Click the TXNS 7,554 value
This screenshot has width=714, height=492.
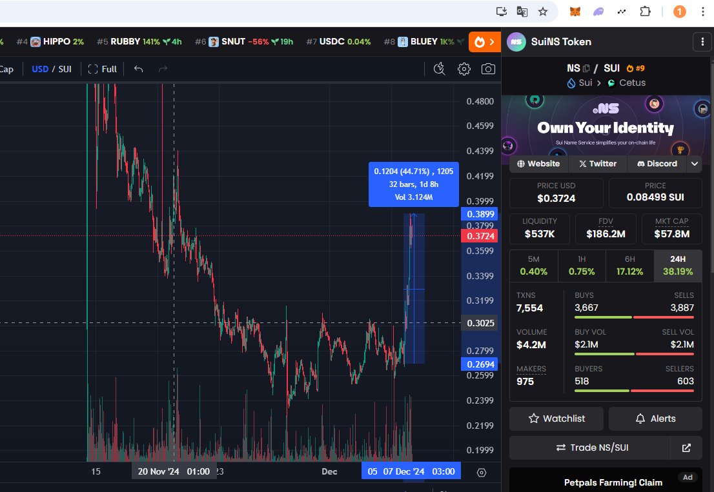point(529,308)
